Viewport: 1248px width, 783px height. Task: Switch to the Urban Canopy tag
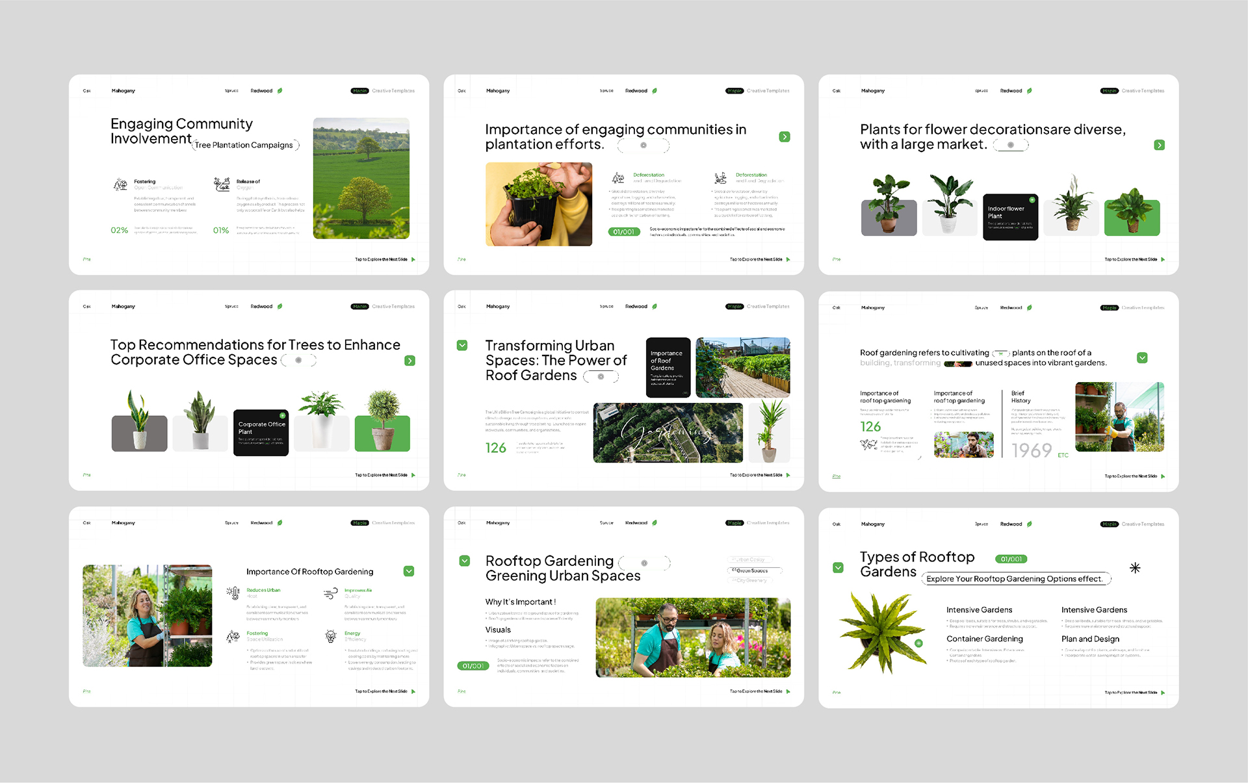tap(749, 559)
